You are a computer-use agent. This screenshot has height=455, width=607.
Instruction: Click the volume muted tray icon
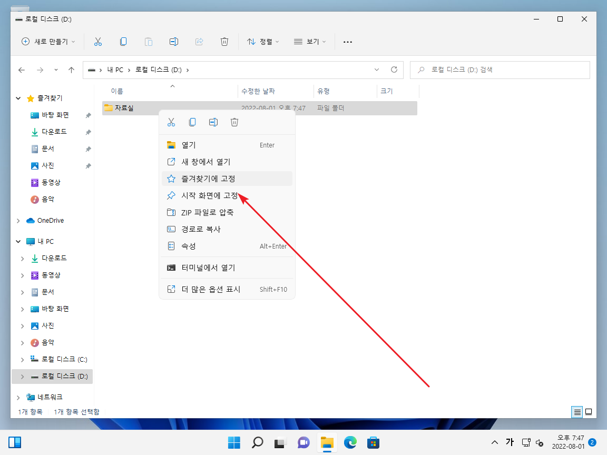coord(540,442)
